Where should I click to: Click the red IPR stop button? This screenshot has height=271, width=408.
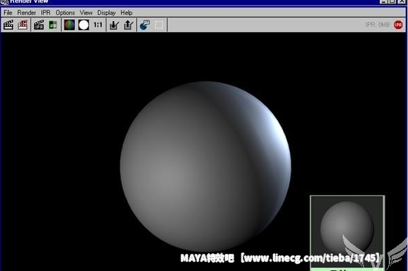tap(398, 25)
